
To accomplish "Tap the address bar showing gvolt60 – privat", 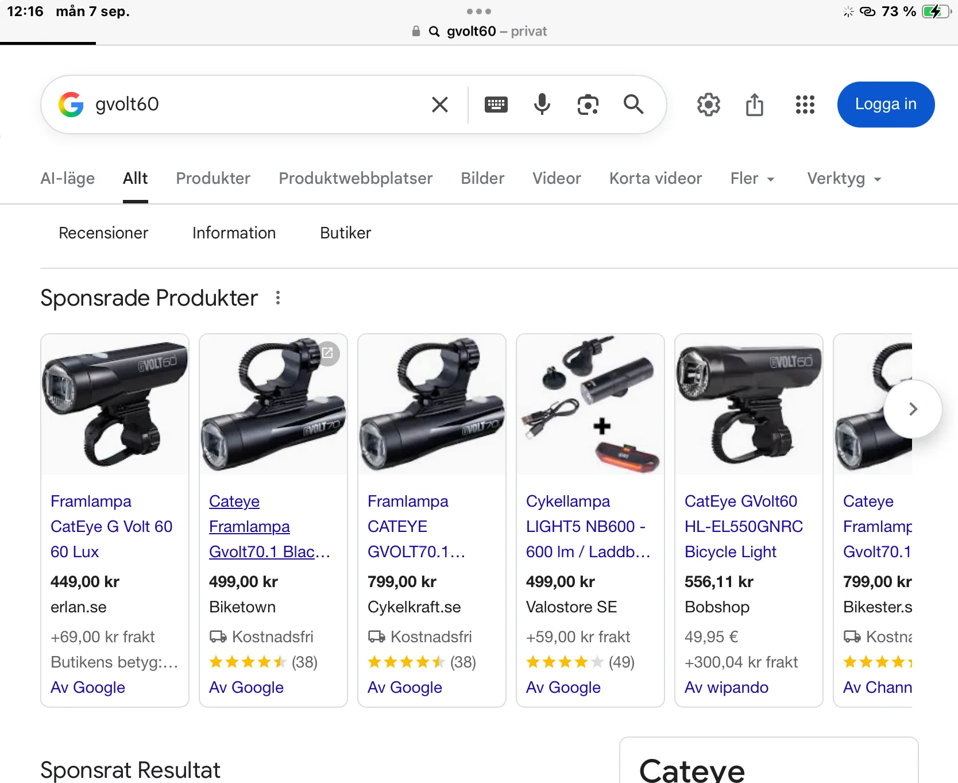I will click(479, 31).
